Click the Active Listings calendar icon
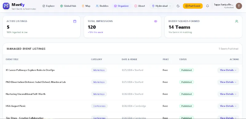 pyautogui.click(x=75, y=21)
